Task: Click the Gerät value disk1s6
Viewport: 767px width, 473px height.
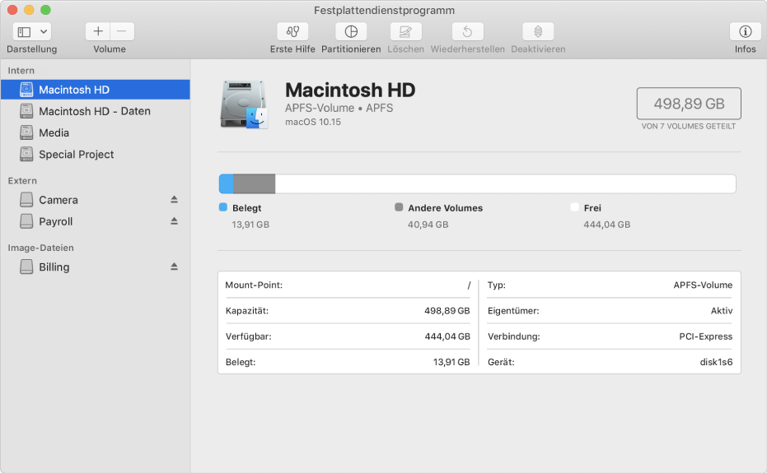Action: (x=716, y=362)
